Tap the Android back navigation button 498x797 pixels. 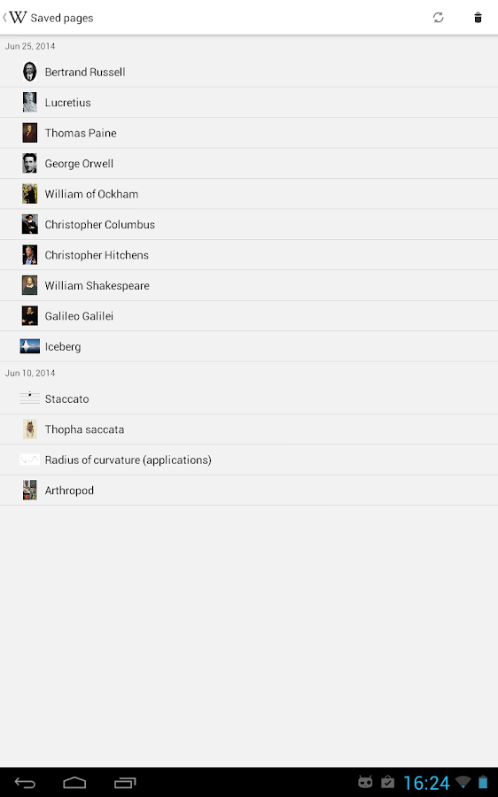(25, 783)
